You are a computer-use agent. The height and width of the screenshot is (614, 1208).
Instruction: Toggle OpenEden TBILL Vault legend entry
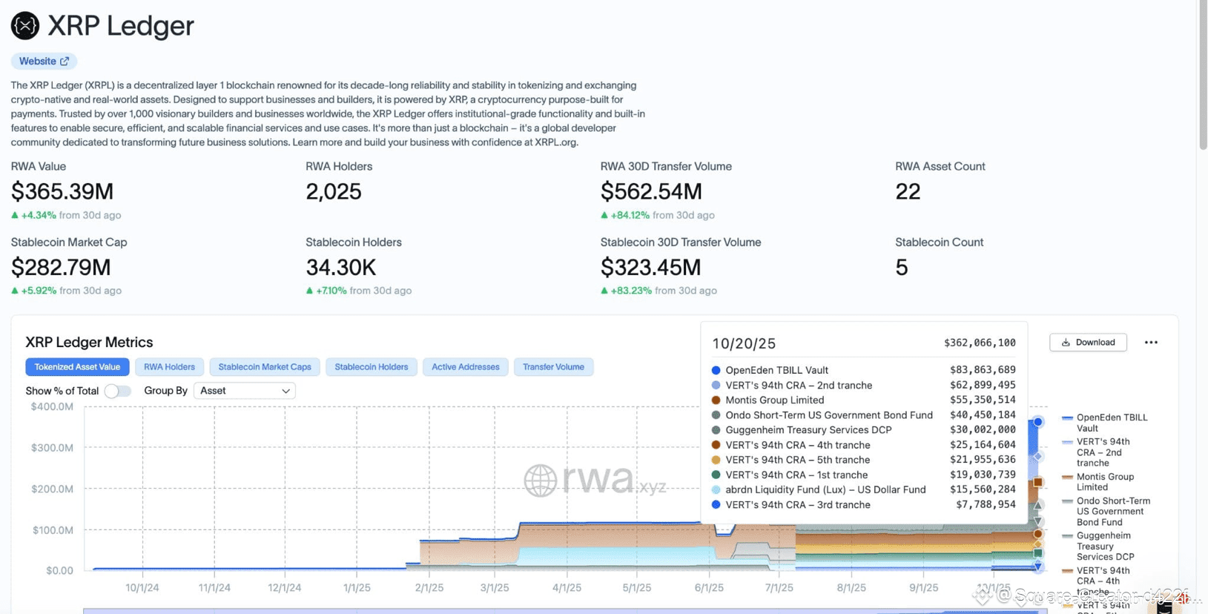[x=1105, y=423]
